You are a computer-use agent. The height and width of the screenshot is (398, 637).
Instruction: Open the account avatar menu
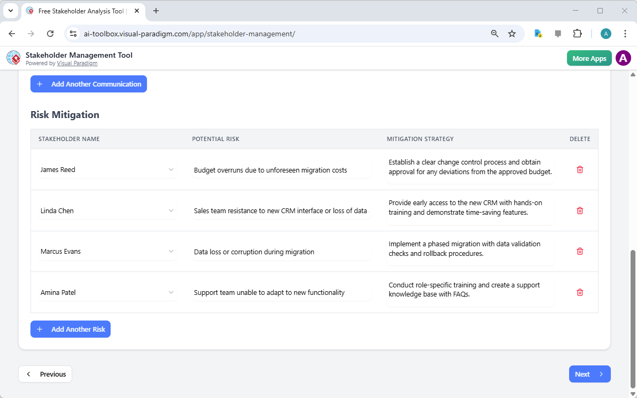point(623,58)
